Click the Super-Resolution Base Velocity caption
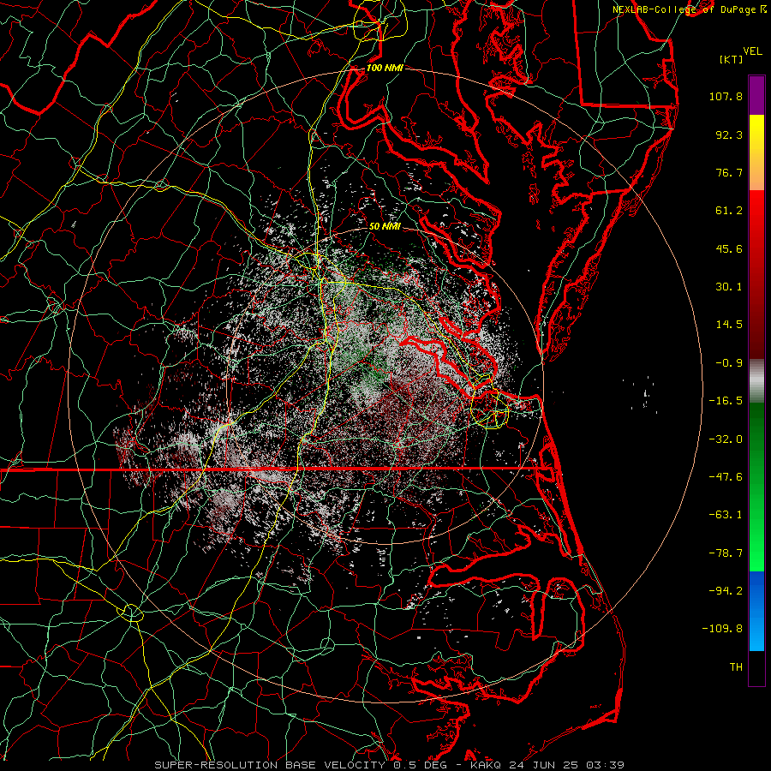 pyautogui.click(x=390, y=765)
